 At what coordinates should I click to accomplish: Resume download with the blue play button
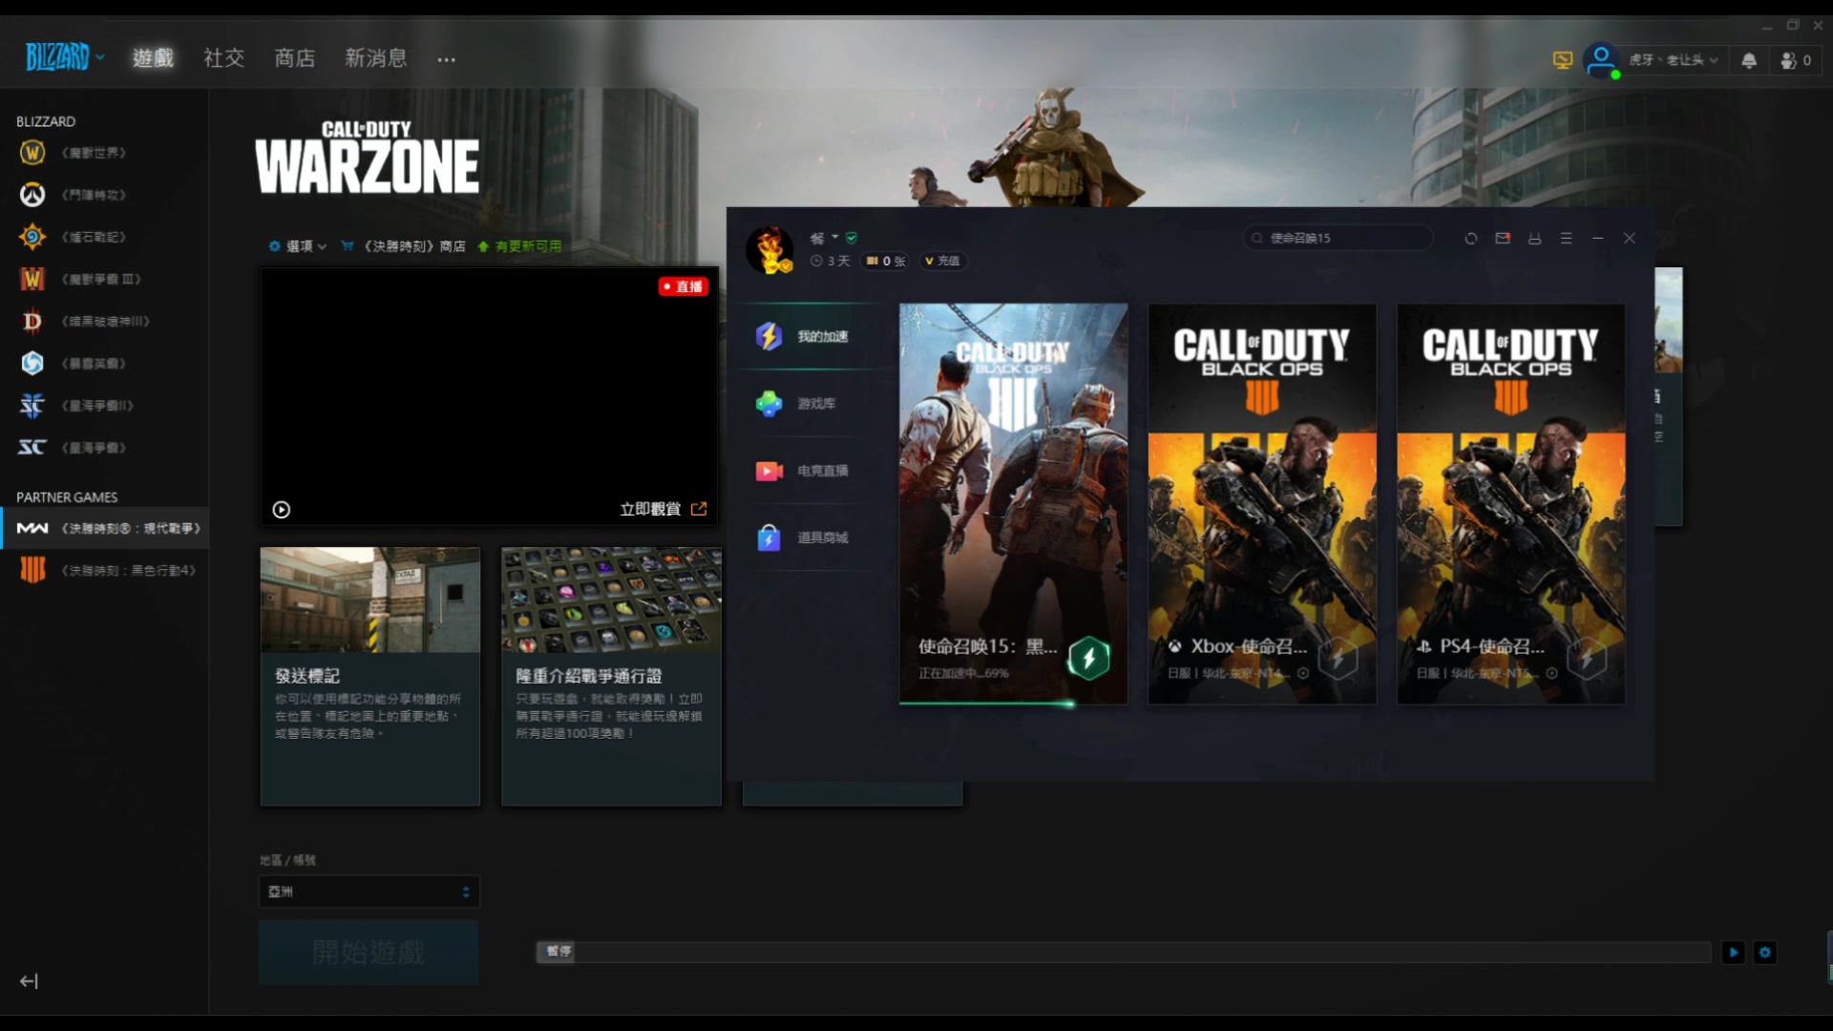[x=1734, y=952]
